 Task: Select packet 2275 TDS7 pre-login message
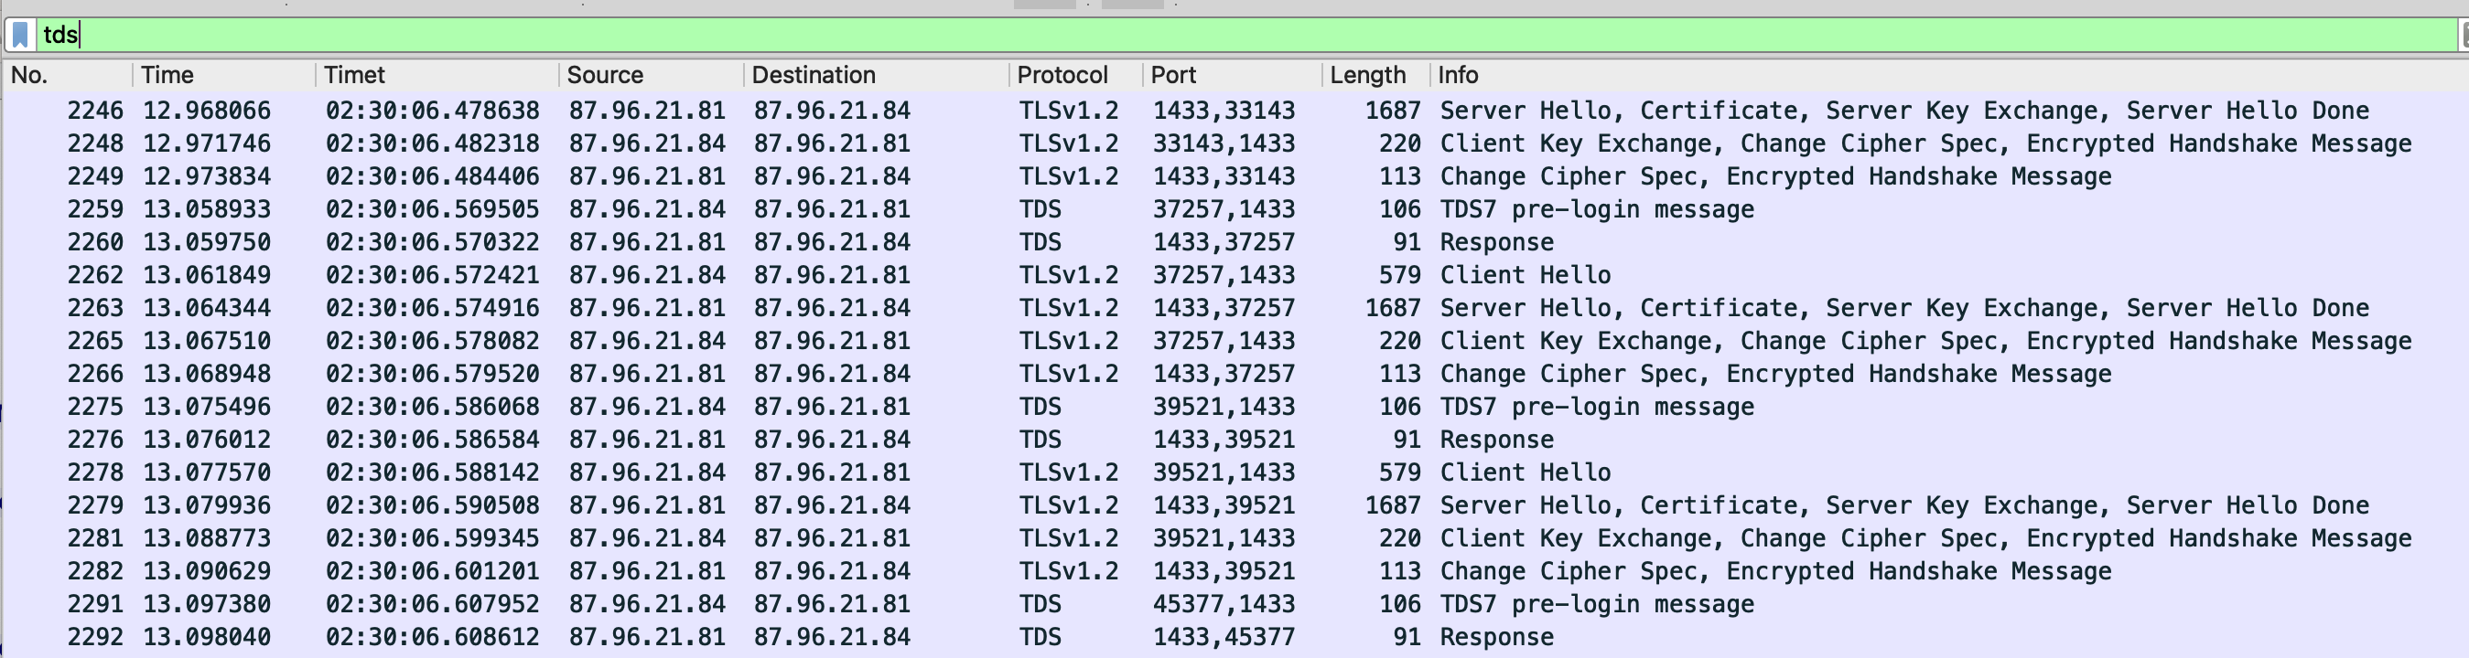(1234, 406)
